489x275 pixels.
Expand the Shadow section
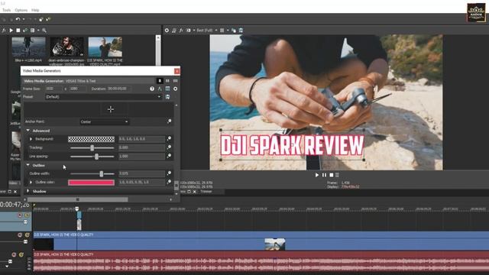point(28,191)
